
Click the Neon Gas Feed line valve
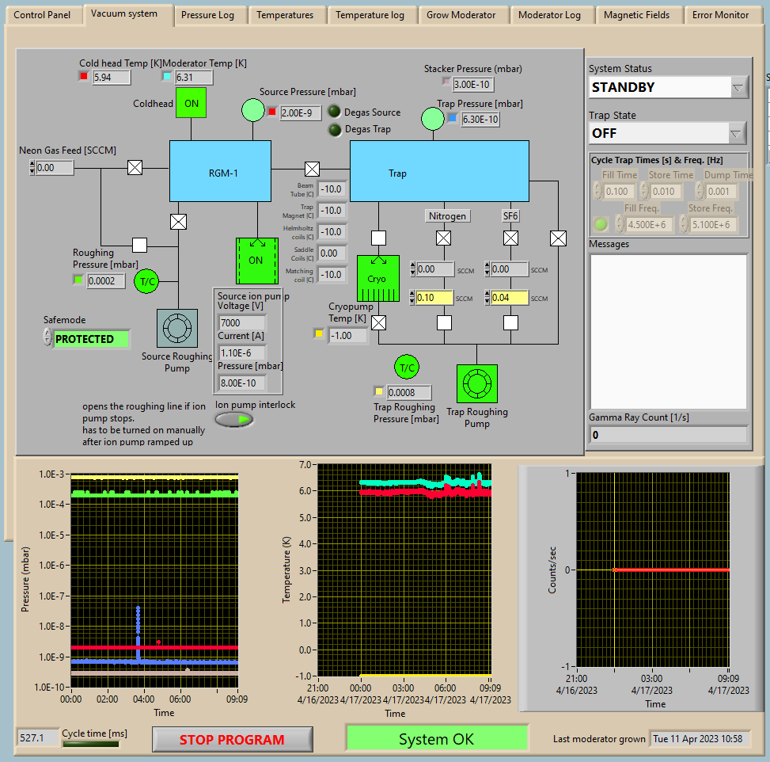click(x=135, y=167)
